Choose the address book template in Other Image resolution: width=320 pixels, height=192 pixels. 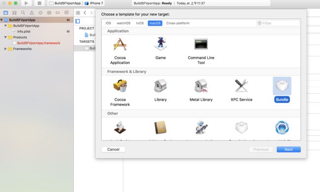click(160, 128)
